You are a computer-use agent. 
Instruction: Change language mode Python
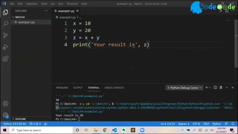point(217,124)
